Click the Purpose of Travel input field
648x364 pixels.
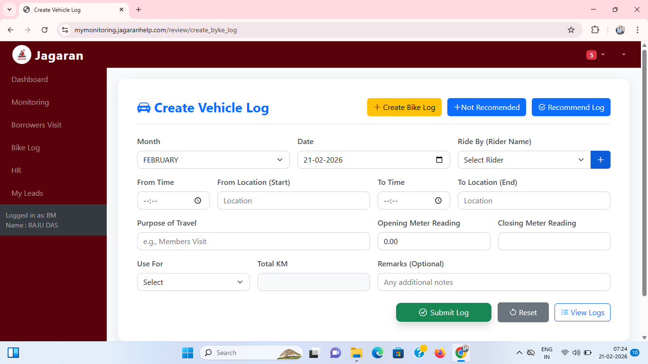(253, 241)
